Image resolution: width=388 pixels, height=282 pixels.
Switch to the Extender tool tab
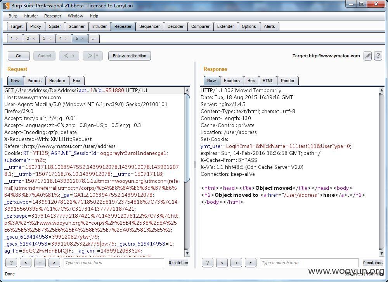(225, 26)
